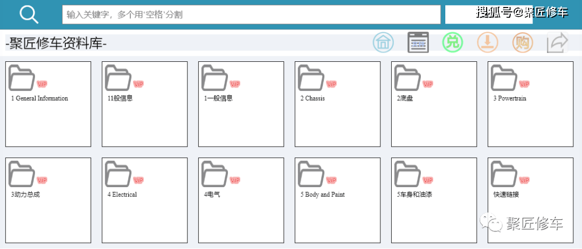Open folder icon of 1一般信息
The width and height of the screenshot is (582, 249).
click(x=214, y=78)
